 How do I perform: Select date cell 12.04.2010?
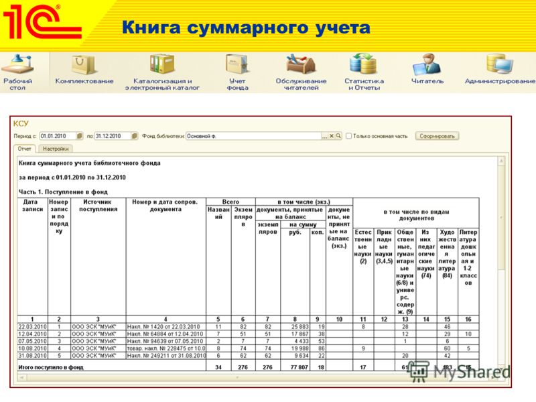pyautogui.click(x=32, y=334)
